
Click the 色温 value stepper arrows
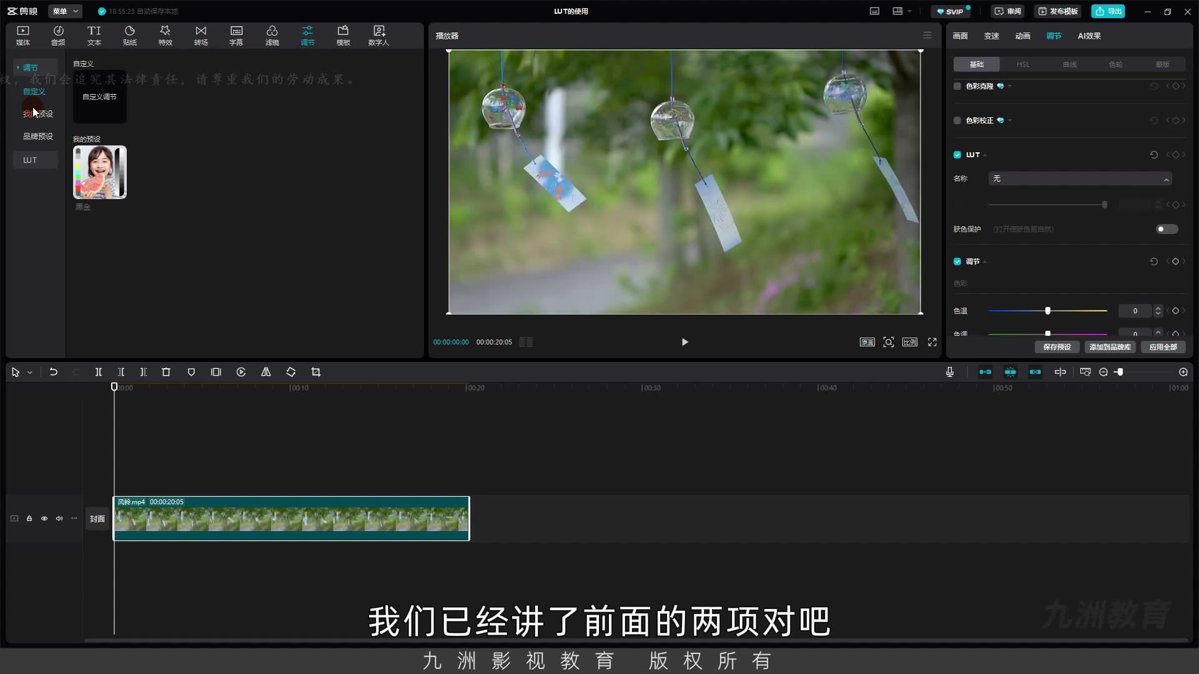tap(1158, 311)
